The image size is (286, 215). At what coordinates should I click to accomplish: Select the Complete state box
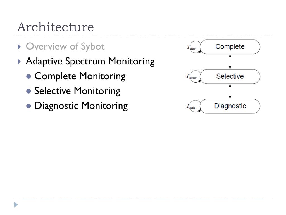pos(230,47)
